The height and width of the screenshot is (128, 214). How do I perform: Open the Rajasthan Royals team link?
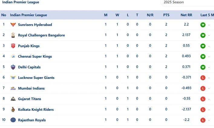32,120
